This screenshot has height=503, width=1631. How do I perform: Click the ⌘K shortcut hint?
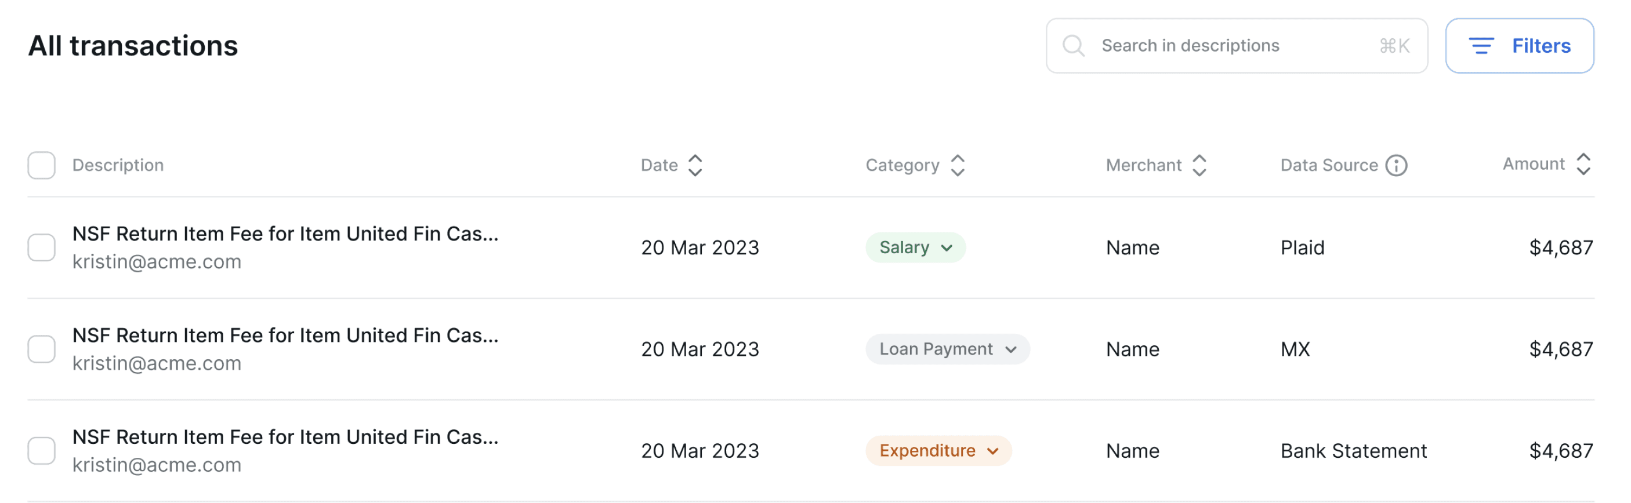(x=1394, y=46)
